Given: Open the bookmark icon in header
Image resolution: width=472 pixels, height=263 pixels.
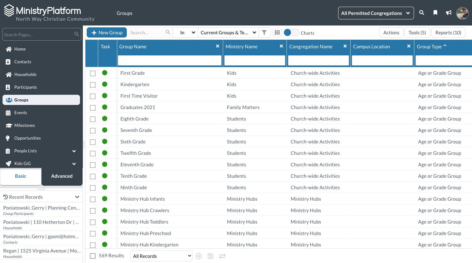Looking at the screenshot, I should [435, 13].
